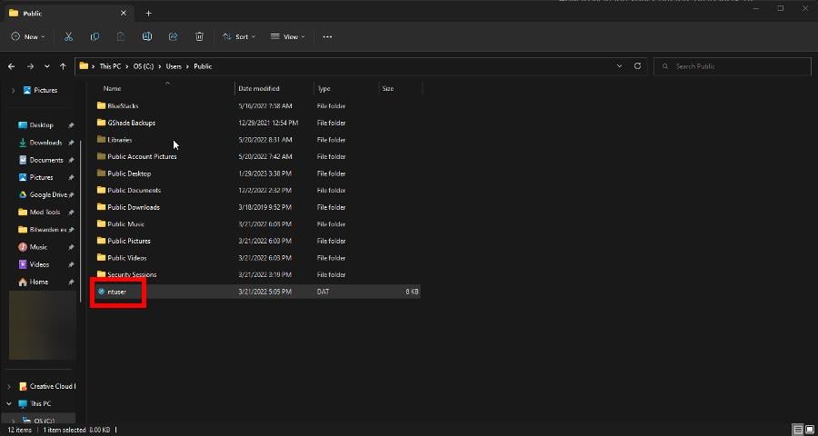Refresh the current folder view

coord(637,66)
